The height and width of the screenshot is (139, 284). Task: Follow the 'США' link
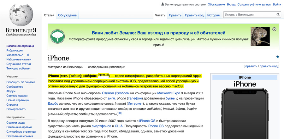coord(119,126)
